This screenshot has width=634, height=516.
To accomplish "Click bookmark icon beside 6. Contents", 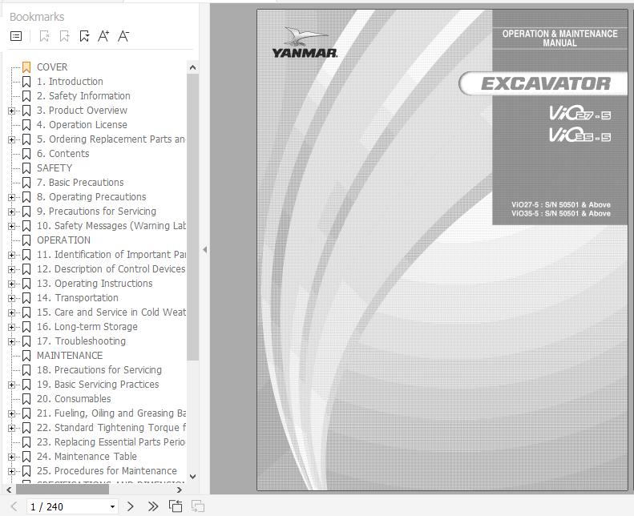I will [x=26, y=154].
